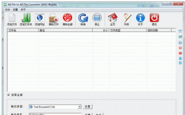Open the 设置 menu in the menu bar
This screenshot has width=185, height=115.
point(15,10)
